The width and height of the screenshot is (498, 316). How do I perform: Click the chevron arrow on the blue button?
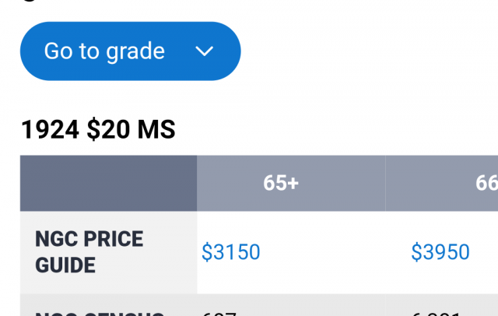click(x=204, y=51)
